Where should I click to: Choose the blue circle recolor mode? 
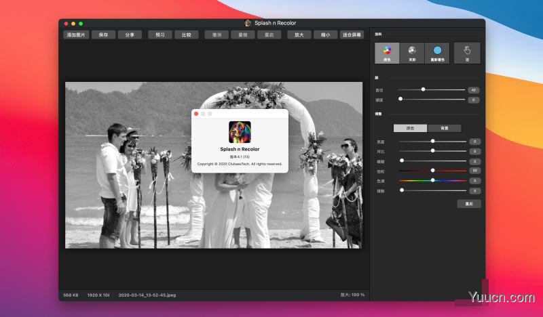[437, 53]
